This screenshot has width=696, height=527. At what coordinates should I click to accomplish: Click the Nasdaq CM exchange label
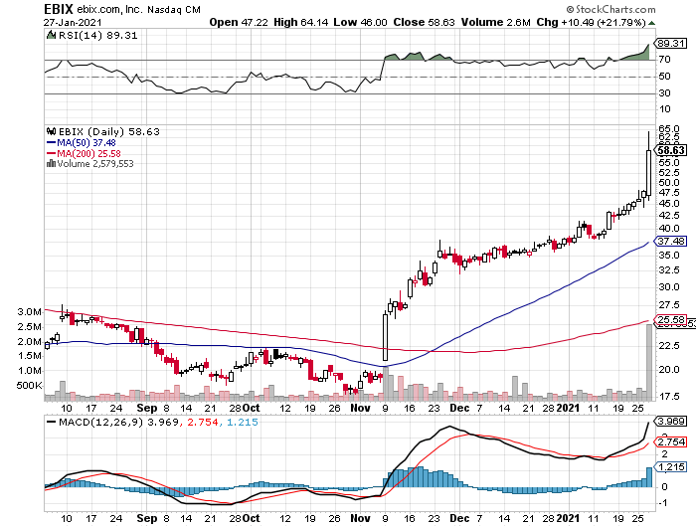(x=174, y=9)
